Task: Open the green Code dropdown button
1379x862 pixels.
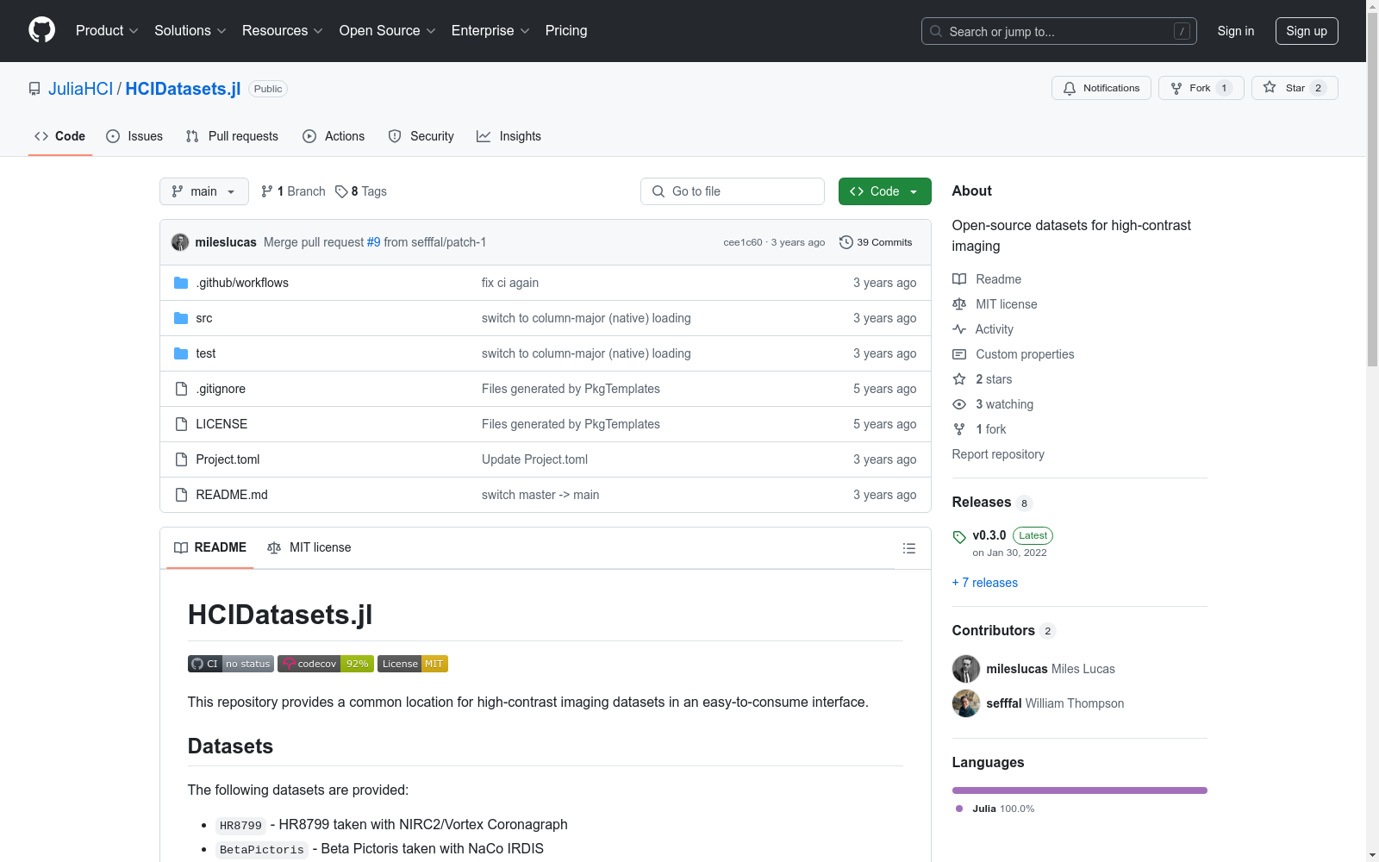Action: (x=884, y=191)
